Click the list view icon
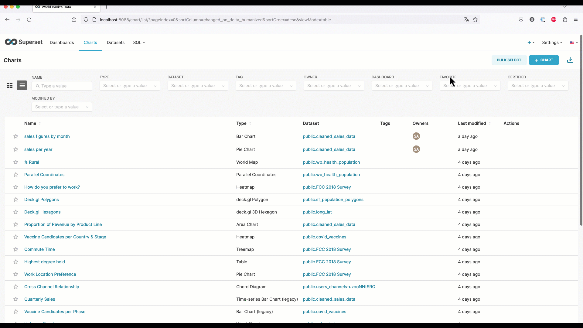The image size is (583, 328). pyautogui.click(x=22, y=85)
